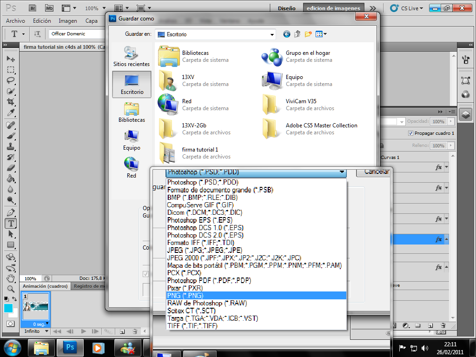This screenshot has height=357, width=476.
Task: Create a new folder in the dialog
Action: point(308,34)
